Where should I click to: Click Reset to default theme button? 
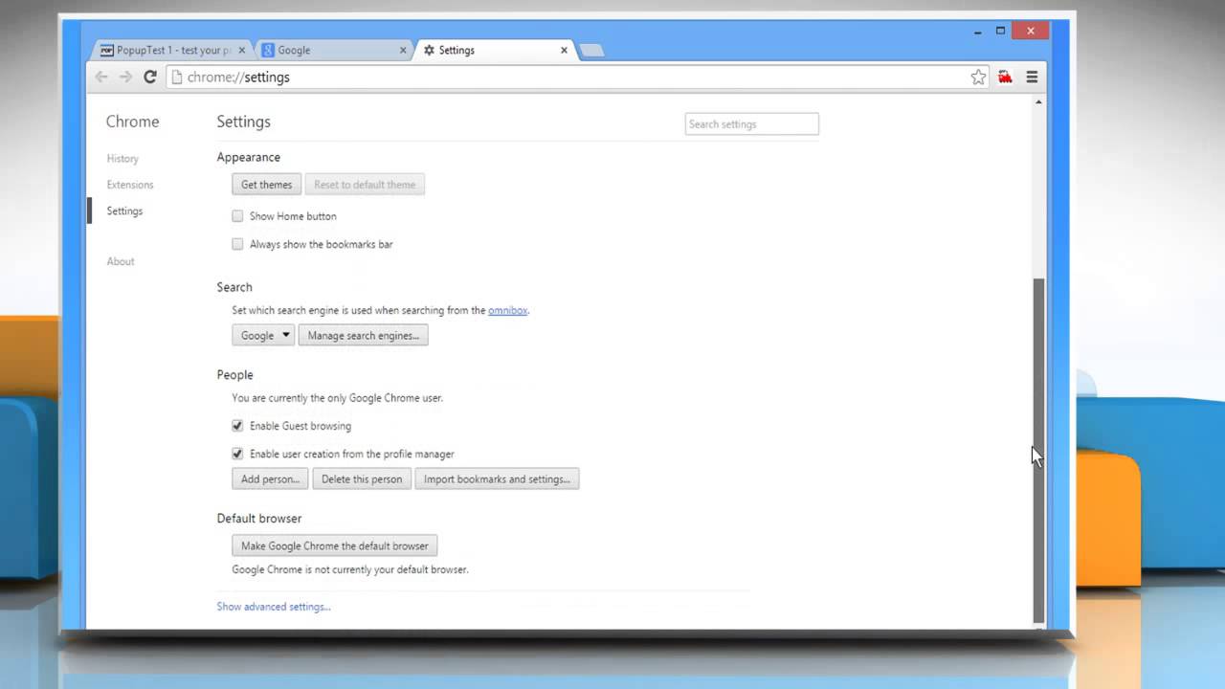click(365, 185)
